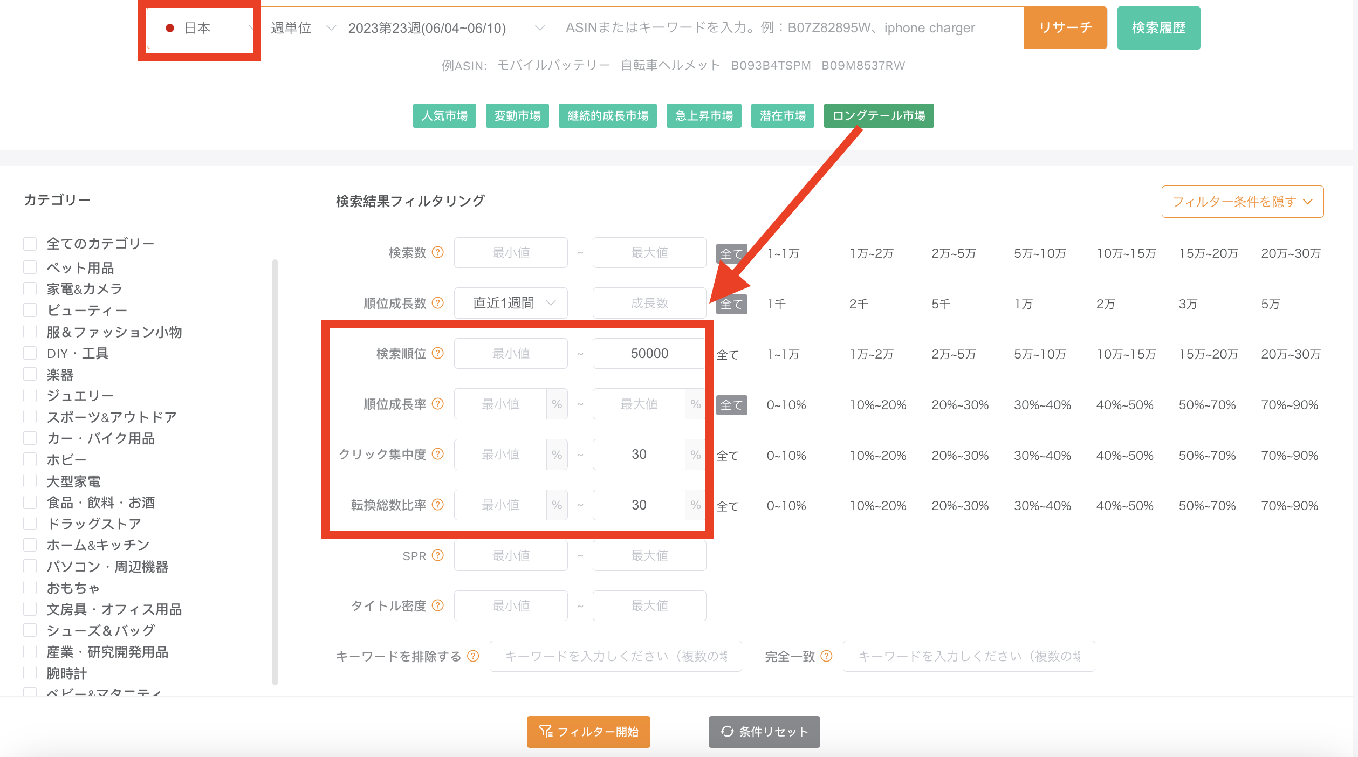Open the 直近1週間 dropdown
The height and width of the screenshot is (757, 1358).
click(511, 303)
